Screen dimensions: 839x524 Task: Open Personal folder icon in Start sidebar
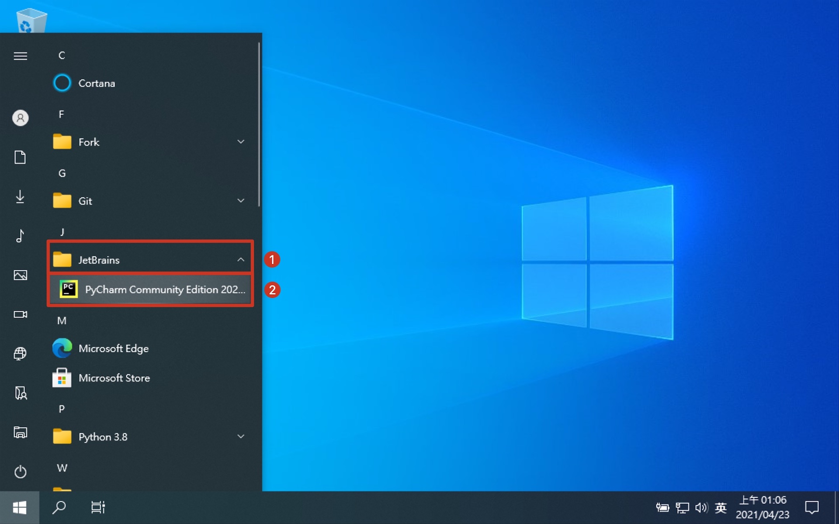point(20,393)
